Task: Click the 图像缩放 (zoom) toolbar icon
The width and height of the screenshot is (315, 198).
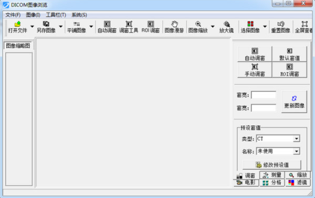Action: coord(198,27)
